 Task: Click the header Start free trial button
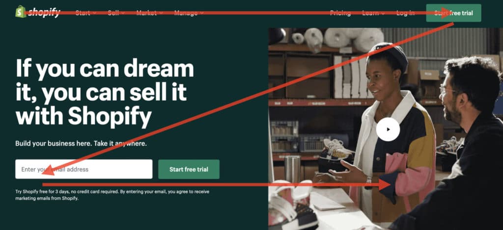(x=453, y=13)
